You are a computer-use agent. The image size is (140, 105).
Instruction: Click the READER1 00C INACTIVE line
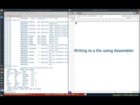[x=36, y=22]
